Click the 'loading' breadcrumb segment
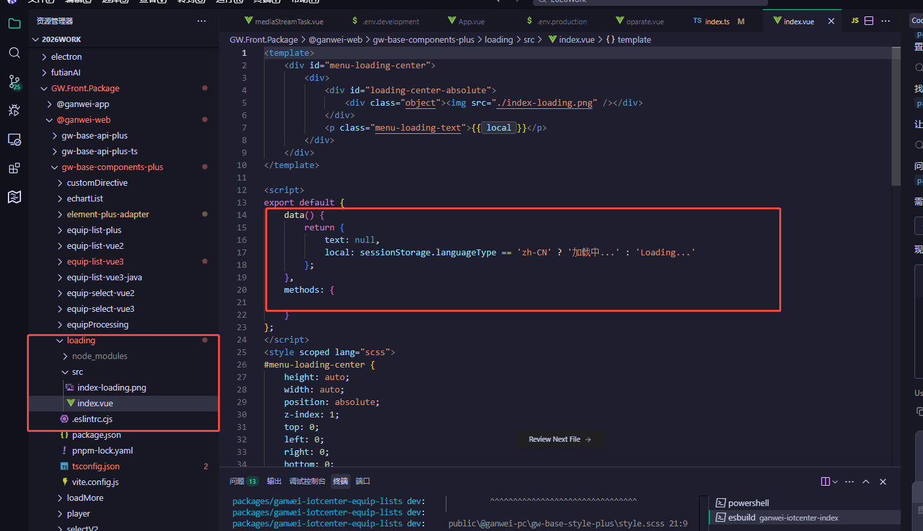 point(498,39)
